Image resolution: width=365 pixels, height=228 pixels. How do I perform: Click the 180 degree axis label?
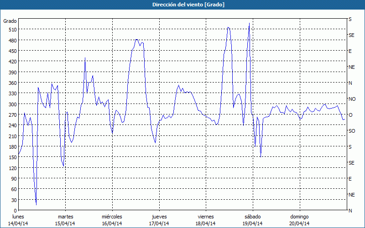tap(12, 147)
